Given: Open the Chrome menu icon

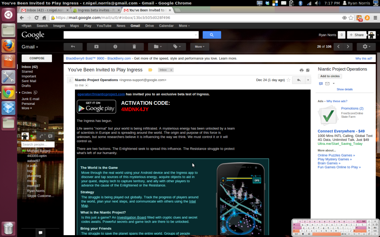Looking at the screenshot, I should [375, 18].
